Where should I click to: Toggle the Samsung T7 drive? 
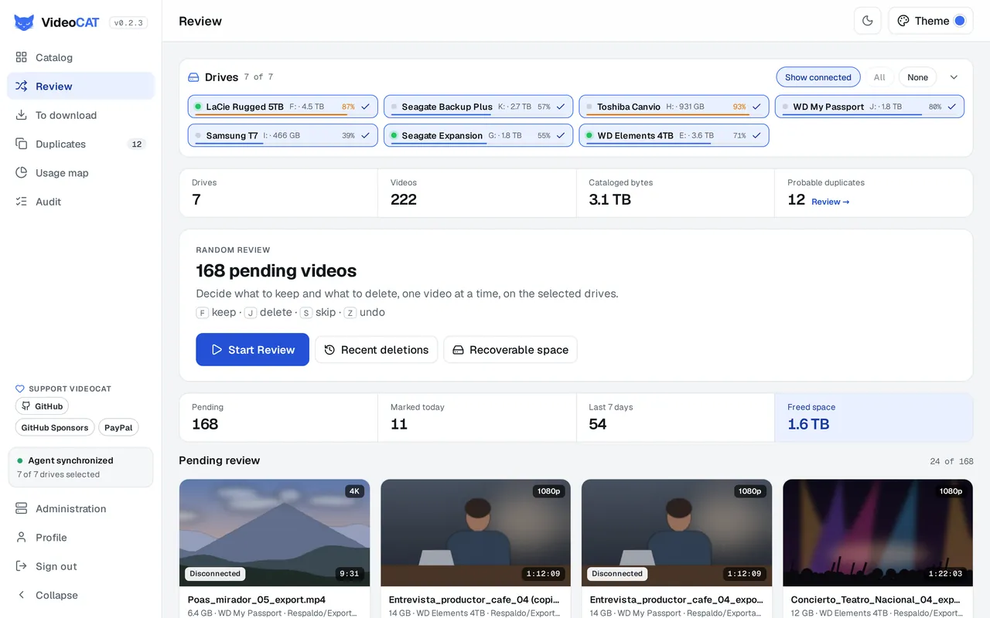283,135
